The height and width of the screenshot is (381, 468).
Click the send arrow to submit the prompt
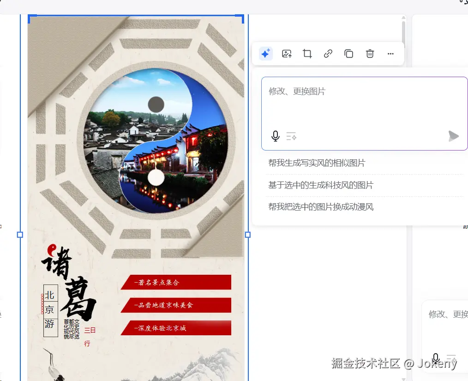[453, 136]
